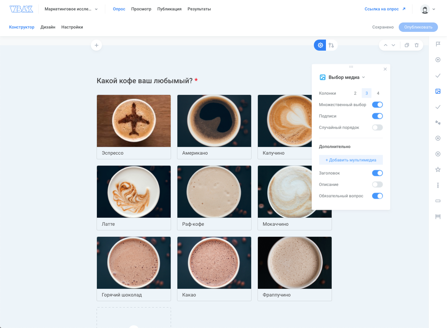Open the Ссылка на опрос link
The height and width of the screenshot is (328, 447).
[x=385, y=9]
